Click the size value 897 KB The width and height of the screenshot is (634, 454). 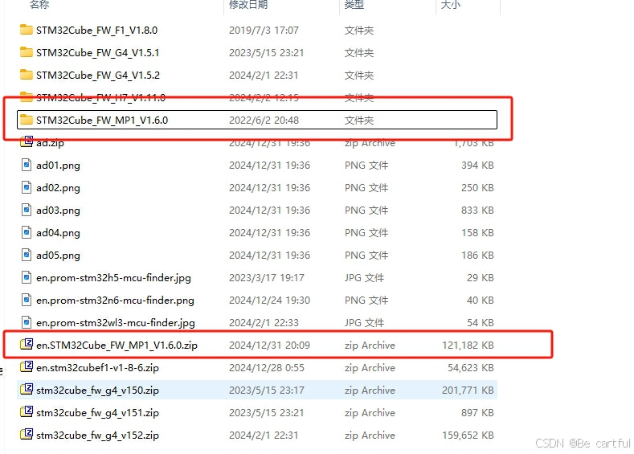click(x=477, y=413)
